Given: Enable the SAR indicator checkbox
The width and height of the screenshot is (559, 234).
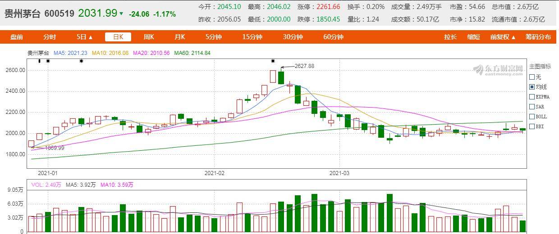Looking at the screenshot, I should point(532,107).
